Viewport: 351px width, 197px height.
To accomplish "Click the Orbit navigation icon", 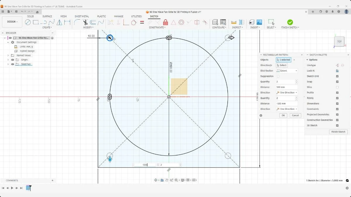I will [156, 180].
